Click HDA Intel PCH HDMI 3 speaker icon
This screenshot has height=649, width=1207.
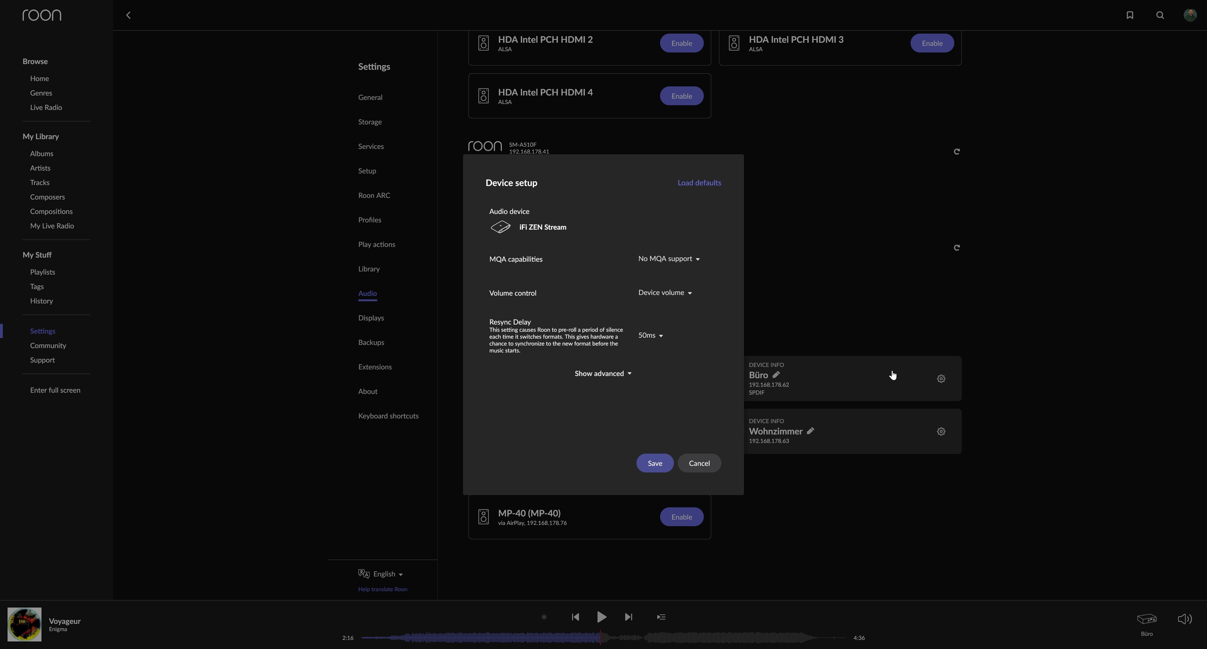(734, 43)
